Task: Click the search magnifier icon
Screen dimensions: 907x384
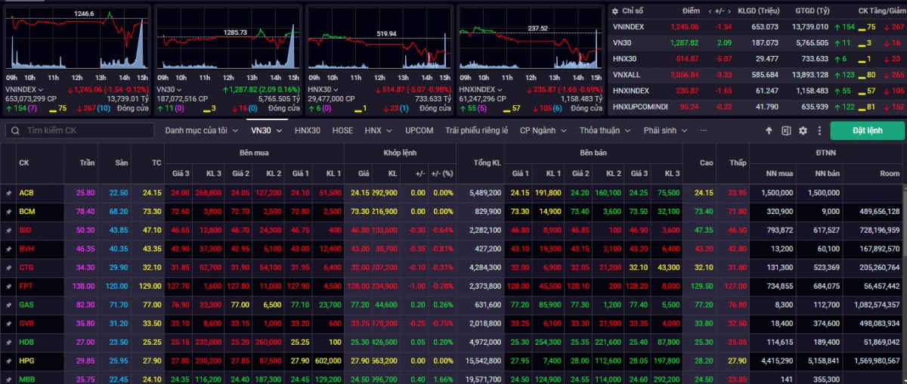Action: pyautogui.click(x=15, y=131)
